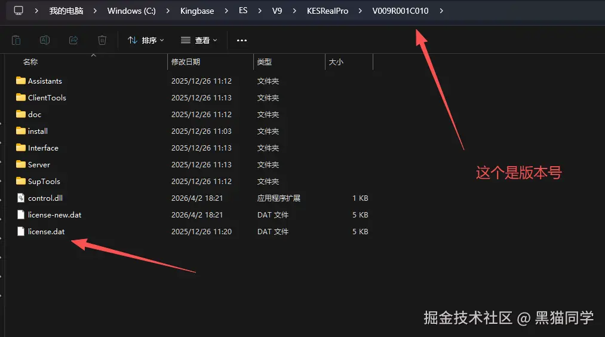This screenshot has width=605, height=337.
Task: Select the Interface folder name
Action: point(43,148)
